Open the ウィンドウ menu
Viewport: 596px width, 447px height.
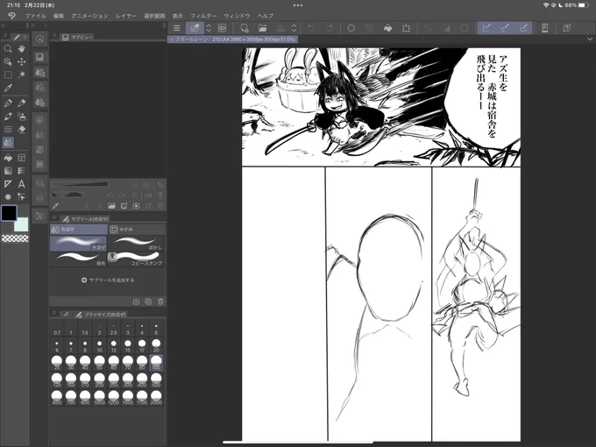pyautogui.click(x=237, y=16)
